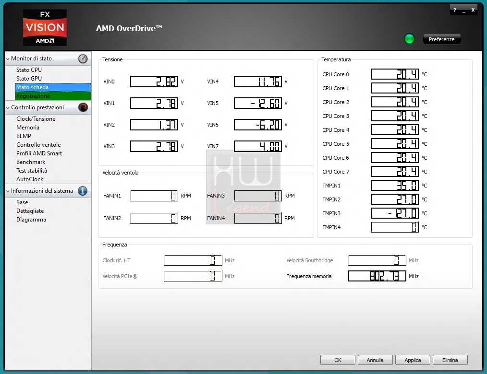Click the gauge icon beside Monitor di stato

coord(83,58)
